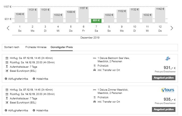Open the second offer's Abflughafeninfos link
Viewport: 182px width, 116px height.
[18, 110]
